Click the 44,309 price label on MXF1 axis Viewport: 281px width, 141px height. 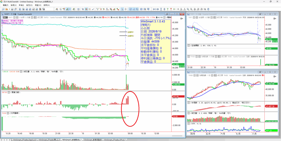pyautogui.click(x=178, y=64)
